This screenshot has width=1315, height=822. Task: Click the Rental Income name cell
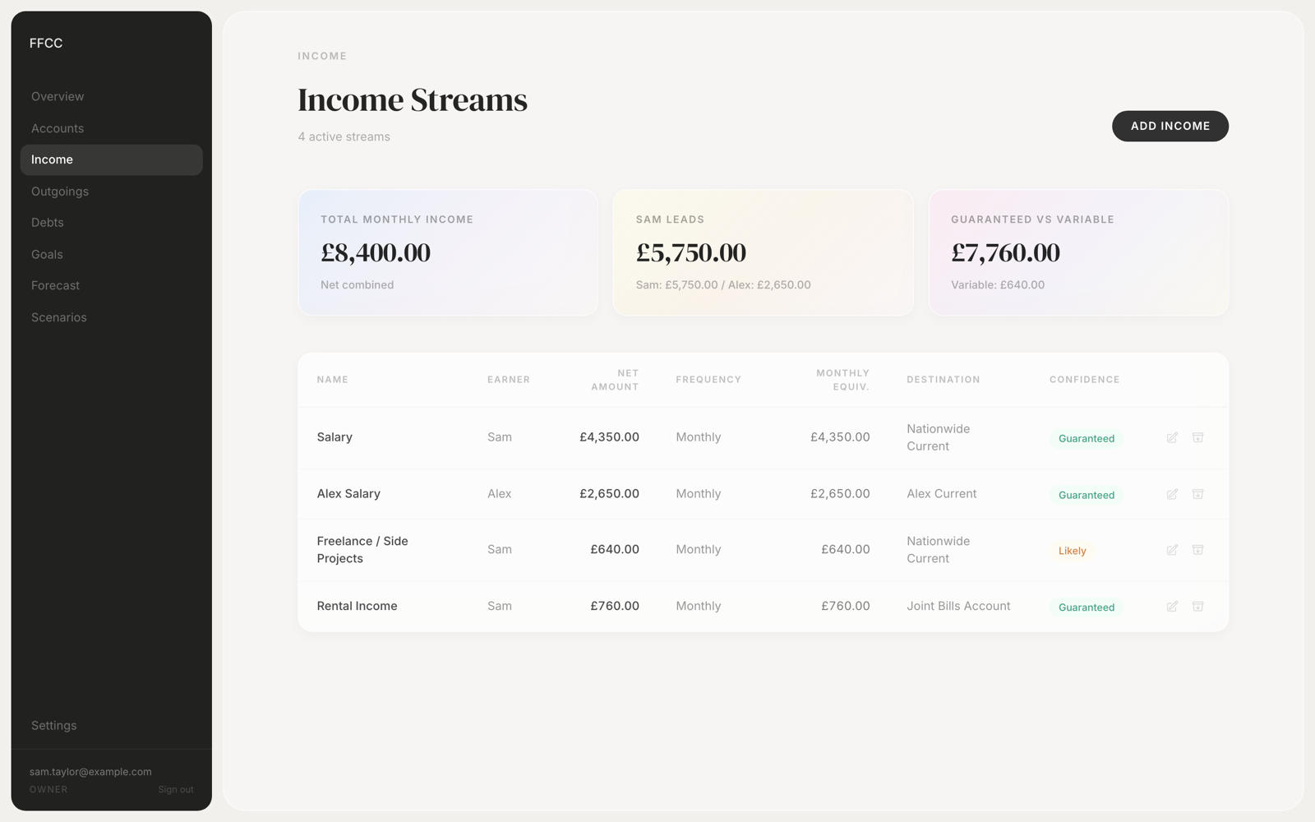(x=357, y=606)
